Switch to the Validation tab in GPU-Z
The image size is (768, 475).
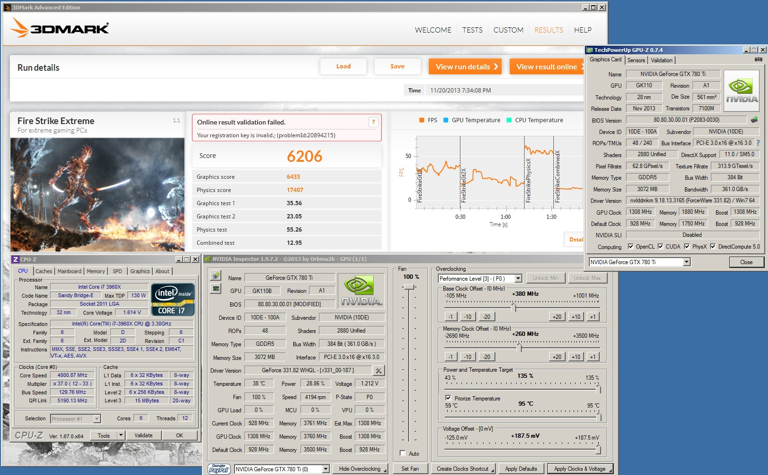[x=661, y=60]
